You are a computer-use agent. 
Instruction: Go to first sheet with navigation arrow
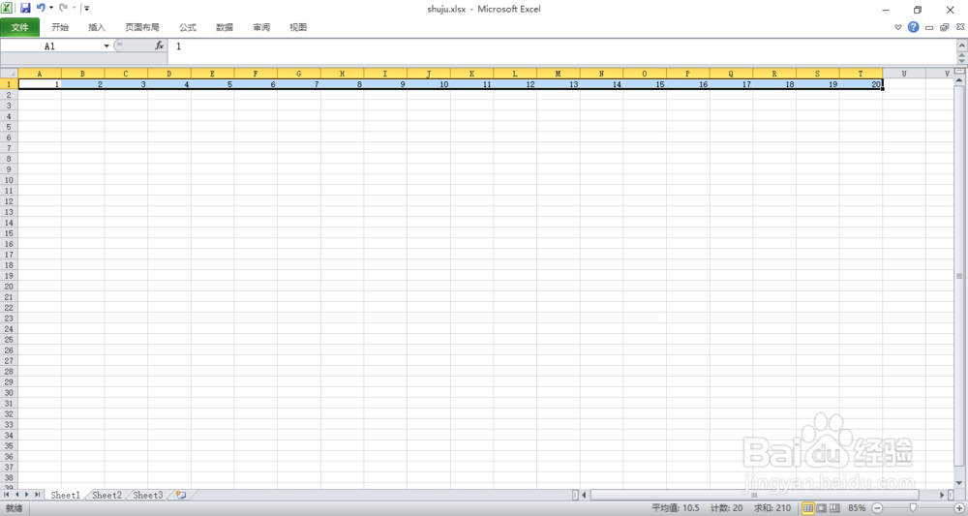coord(6,495)
